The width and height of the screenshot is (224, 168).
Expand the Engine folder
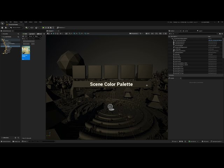tap(2, 53)
